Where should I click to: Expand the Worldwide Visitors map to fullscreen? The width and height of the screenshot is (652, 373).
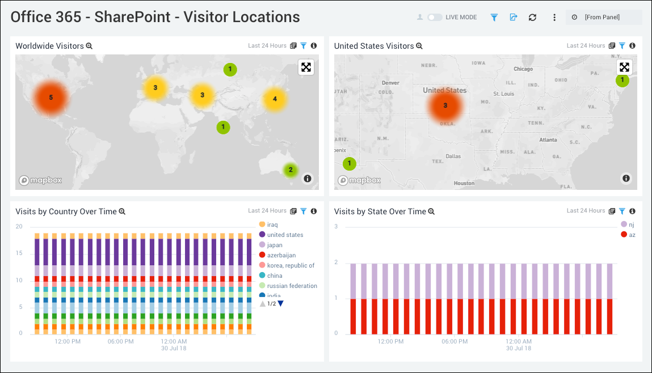coord(306,67)
